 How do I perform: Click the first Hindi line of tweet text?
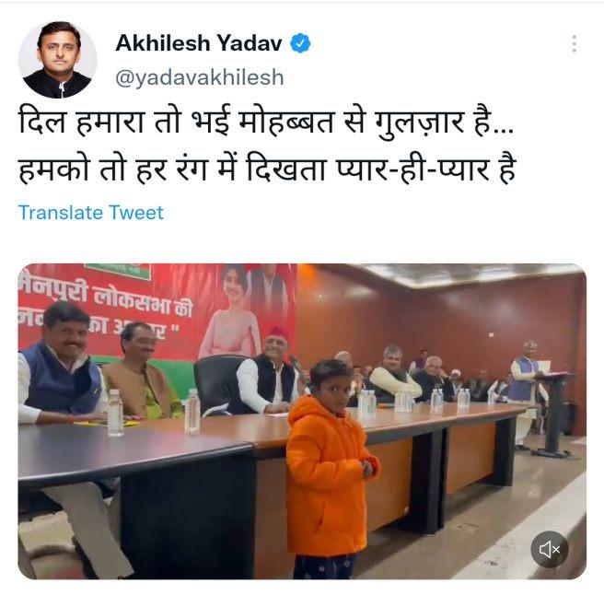(266, 122)
